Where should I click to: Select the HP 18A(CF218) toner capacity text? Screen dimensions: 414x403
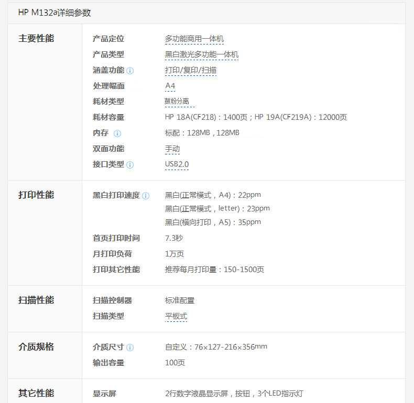tap(256, 117)
